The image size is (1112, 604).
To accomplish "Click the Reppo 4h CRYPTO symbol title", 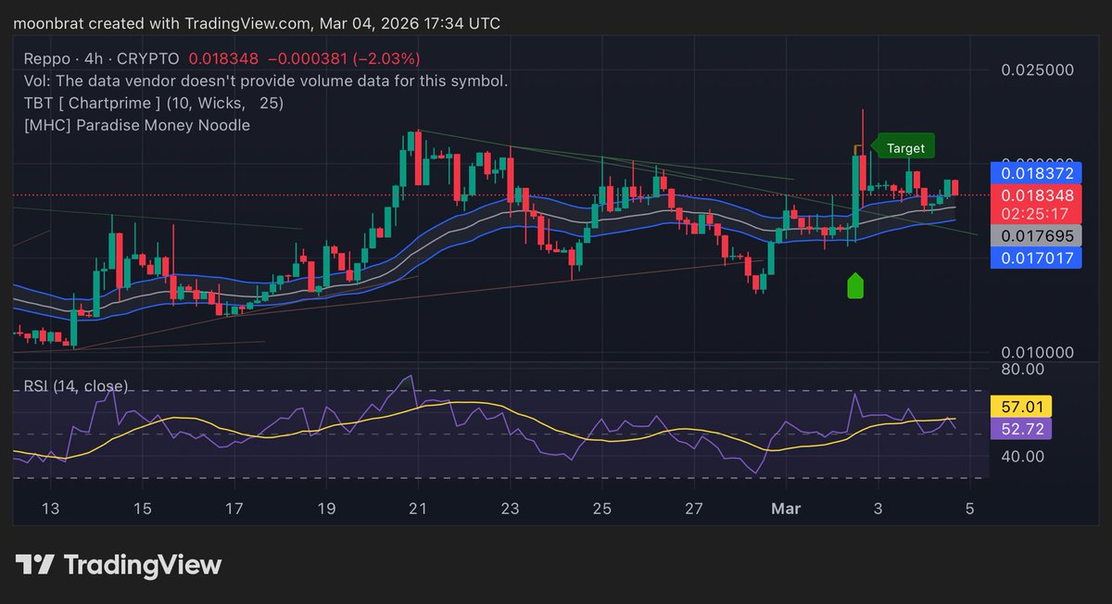I will click(x=102, y=58).
